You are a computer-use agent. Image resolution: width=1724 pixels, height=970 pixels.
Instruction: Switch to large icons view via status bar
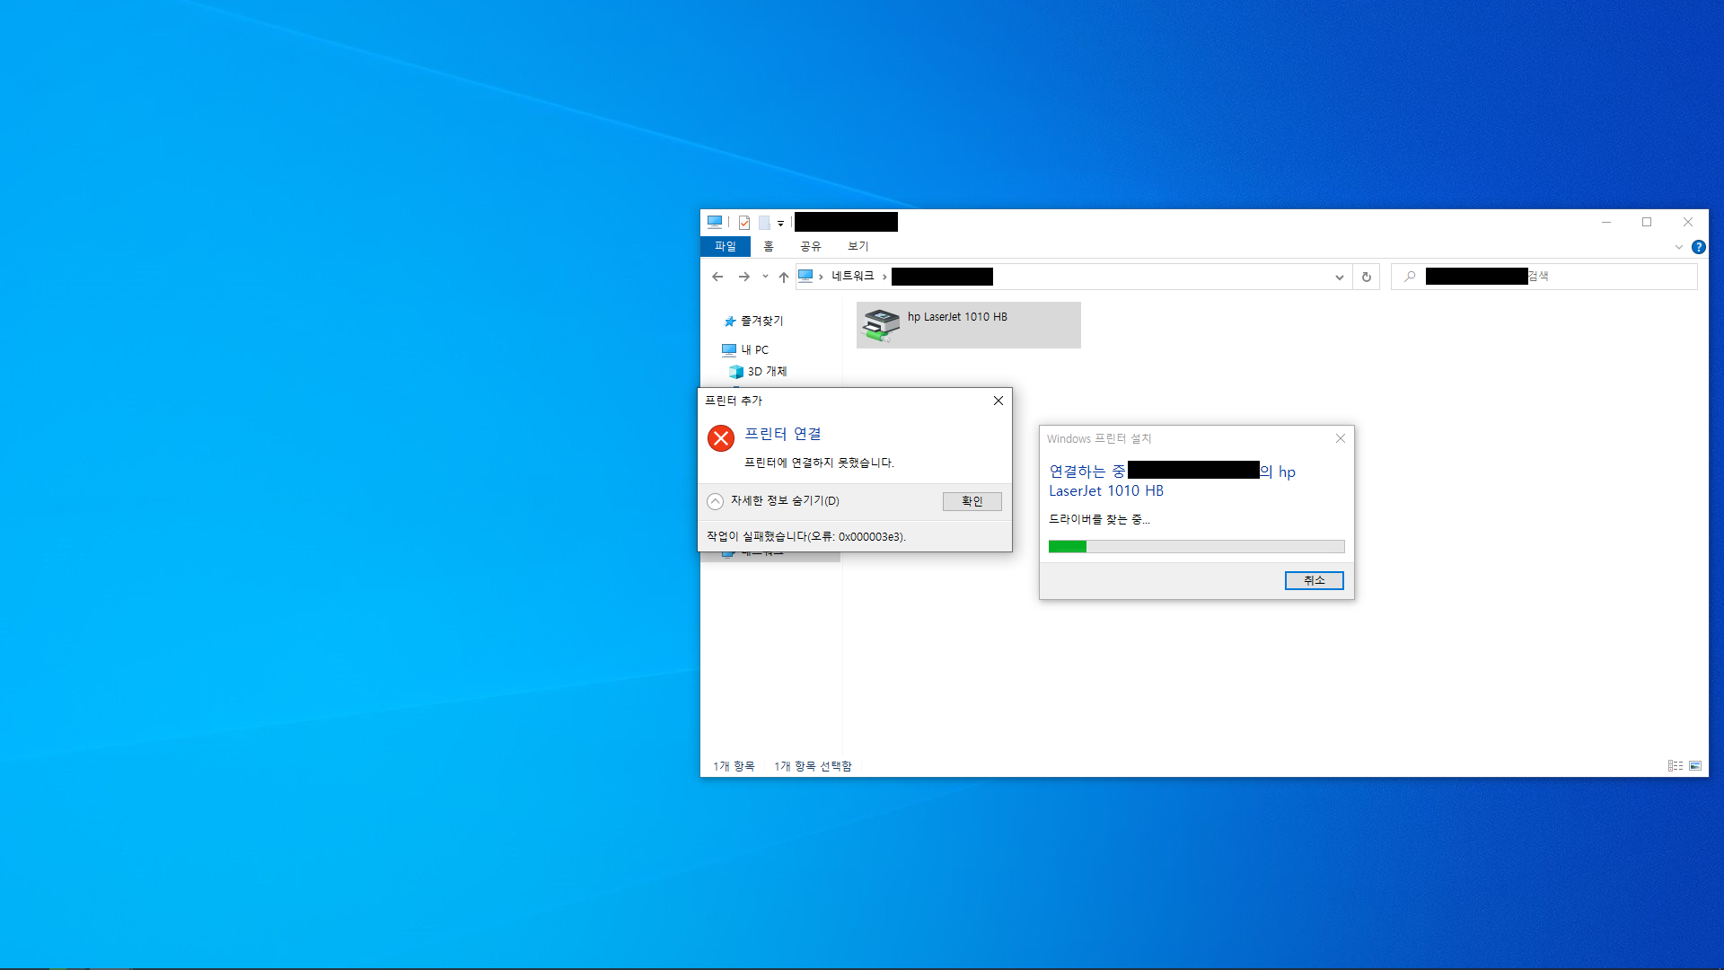click(1696, 766)
